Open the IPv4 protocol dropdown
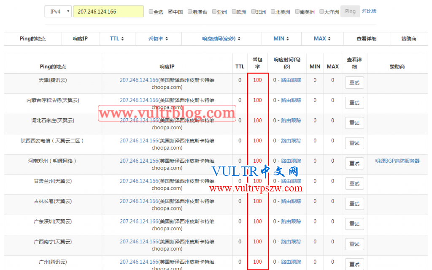 coord(58,11)
